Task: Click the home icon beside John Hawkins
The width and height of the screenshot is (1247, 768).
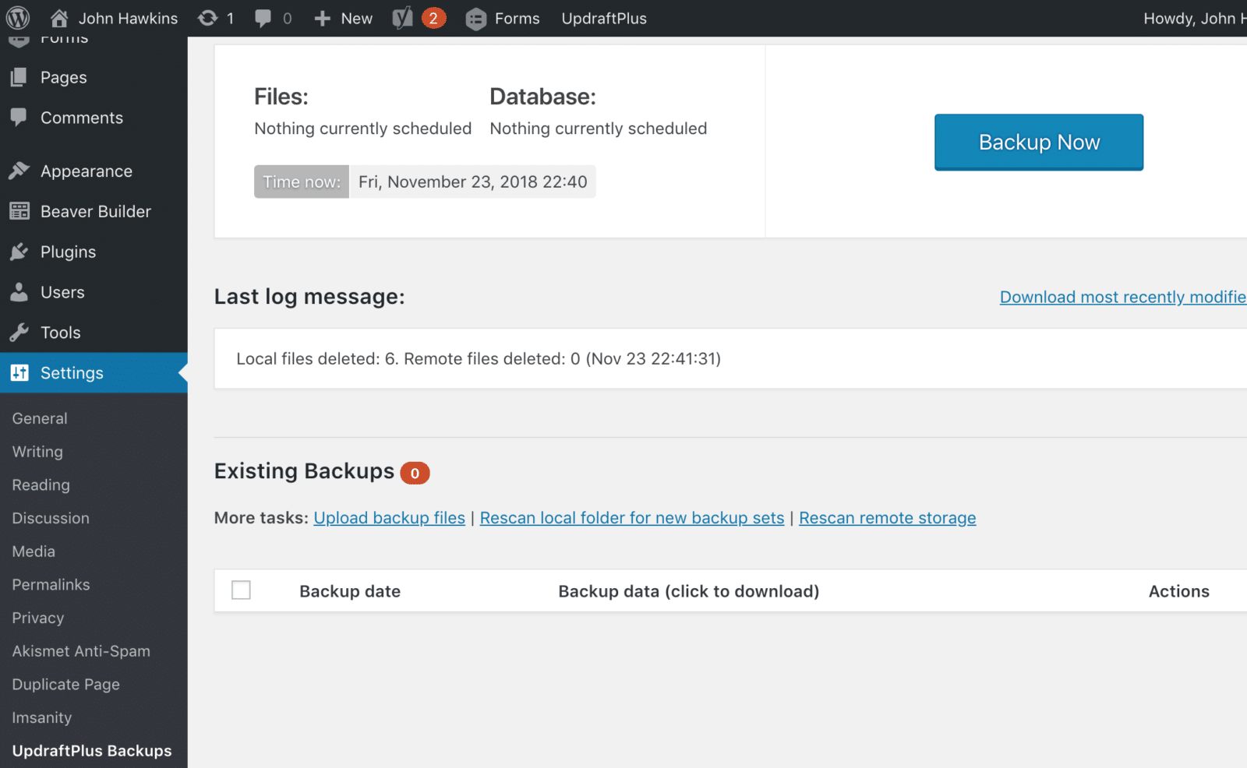Action: [59, 18]
